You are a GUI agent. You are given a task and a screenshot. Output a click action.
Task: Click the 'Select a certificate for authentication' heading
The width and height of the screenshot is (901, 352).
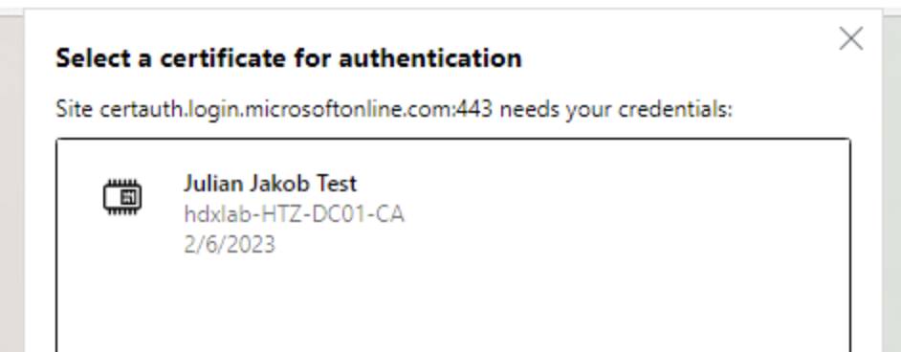pyautogui.click(x=289, y=58)
